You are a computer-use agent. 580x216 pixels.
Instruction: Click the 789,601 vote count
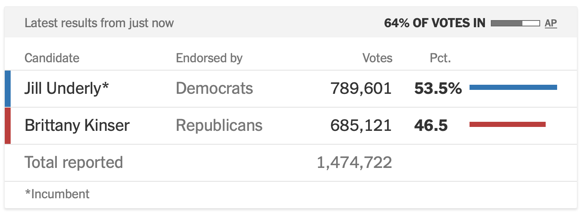(361, 89)
